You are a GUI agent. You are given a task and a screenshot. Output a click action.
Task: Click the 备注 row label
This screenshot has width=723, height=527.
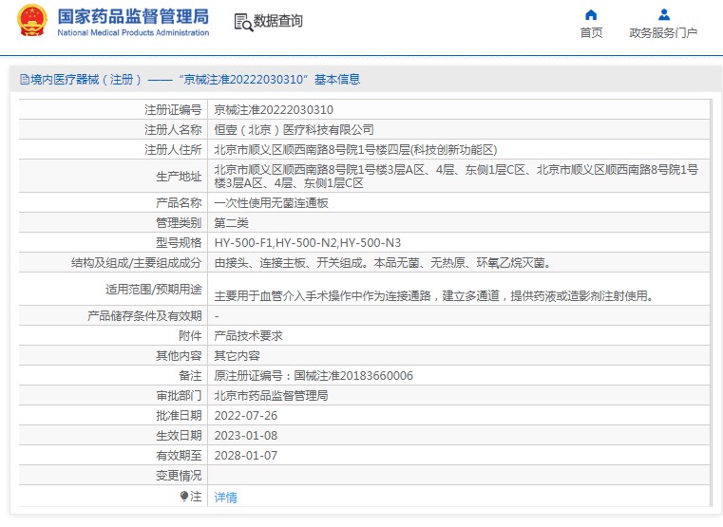click(x=190, y=376)
